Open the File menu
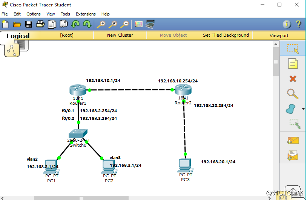The width and height of the screenshot is (307, 200). (5, 14)
